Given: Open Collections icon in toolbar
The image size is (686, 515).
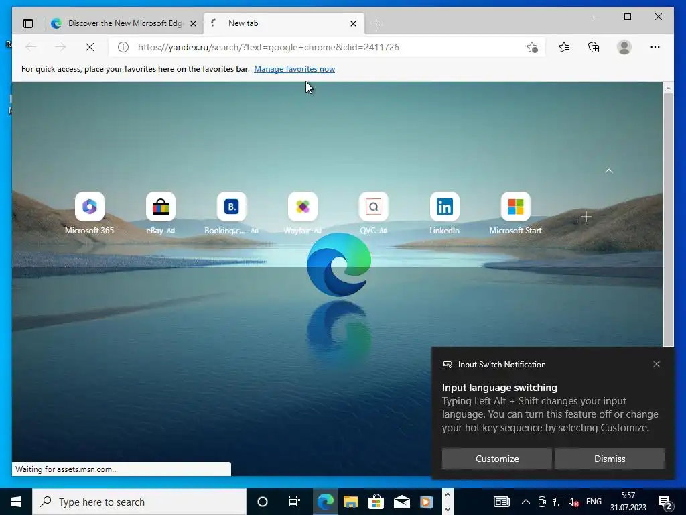Looking at the screenshot, I should coord(594,47).
